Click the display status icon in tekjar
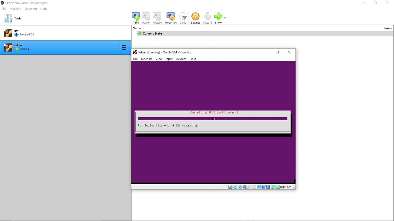The width and height of the screenshot is (394, 221). [x=259, y=187]
